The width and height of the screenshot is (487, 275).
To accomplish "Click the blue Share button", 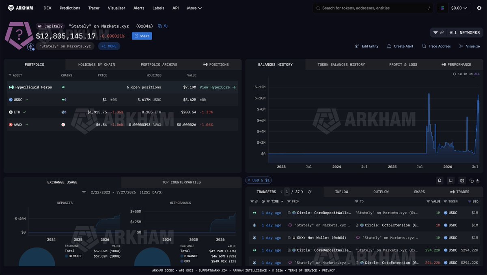I will coord(142,36).
